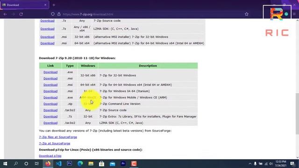Open File Explorer from taskbar
The width and height of the screenshot is (299, 168).
point(91,164)
